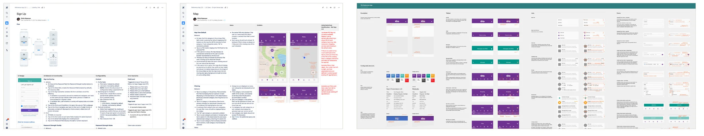Click the create plus icon in Sign Up window

7,17
